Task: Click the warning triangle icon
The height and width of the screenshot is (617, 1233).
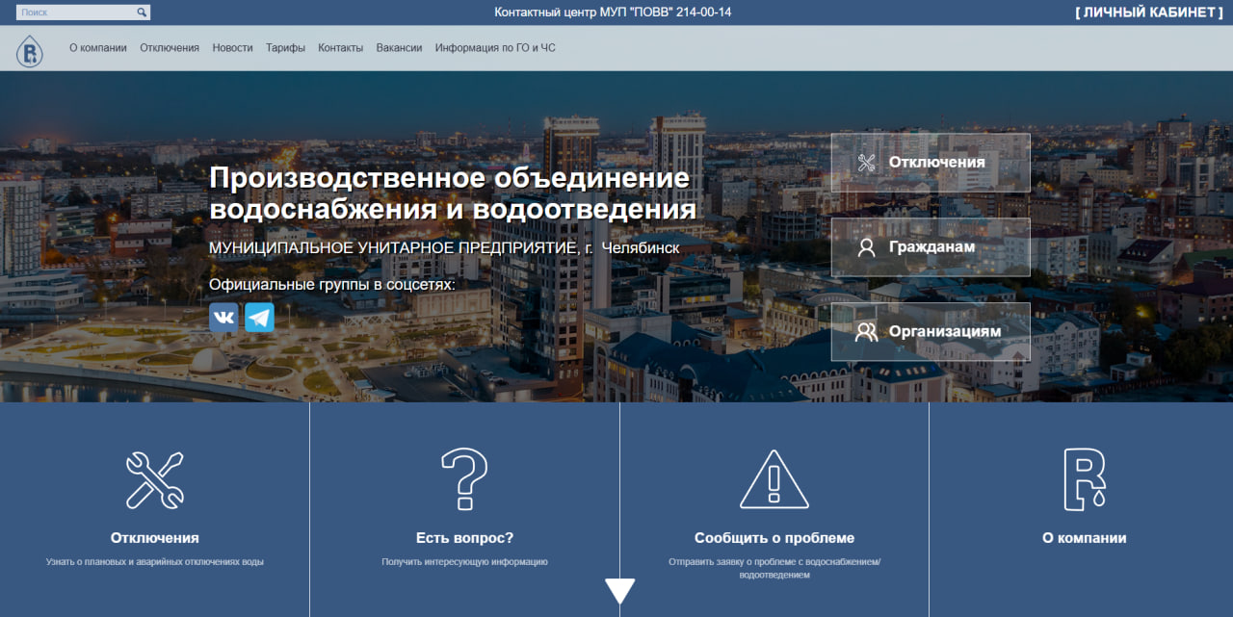Action: (774, 478)
